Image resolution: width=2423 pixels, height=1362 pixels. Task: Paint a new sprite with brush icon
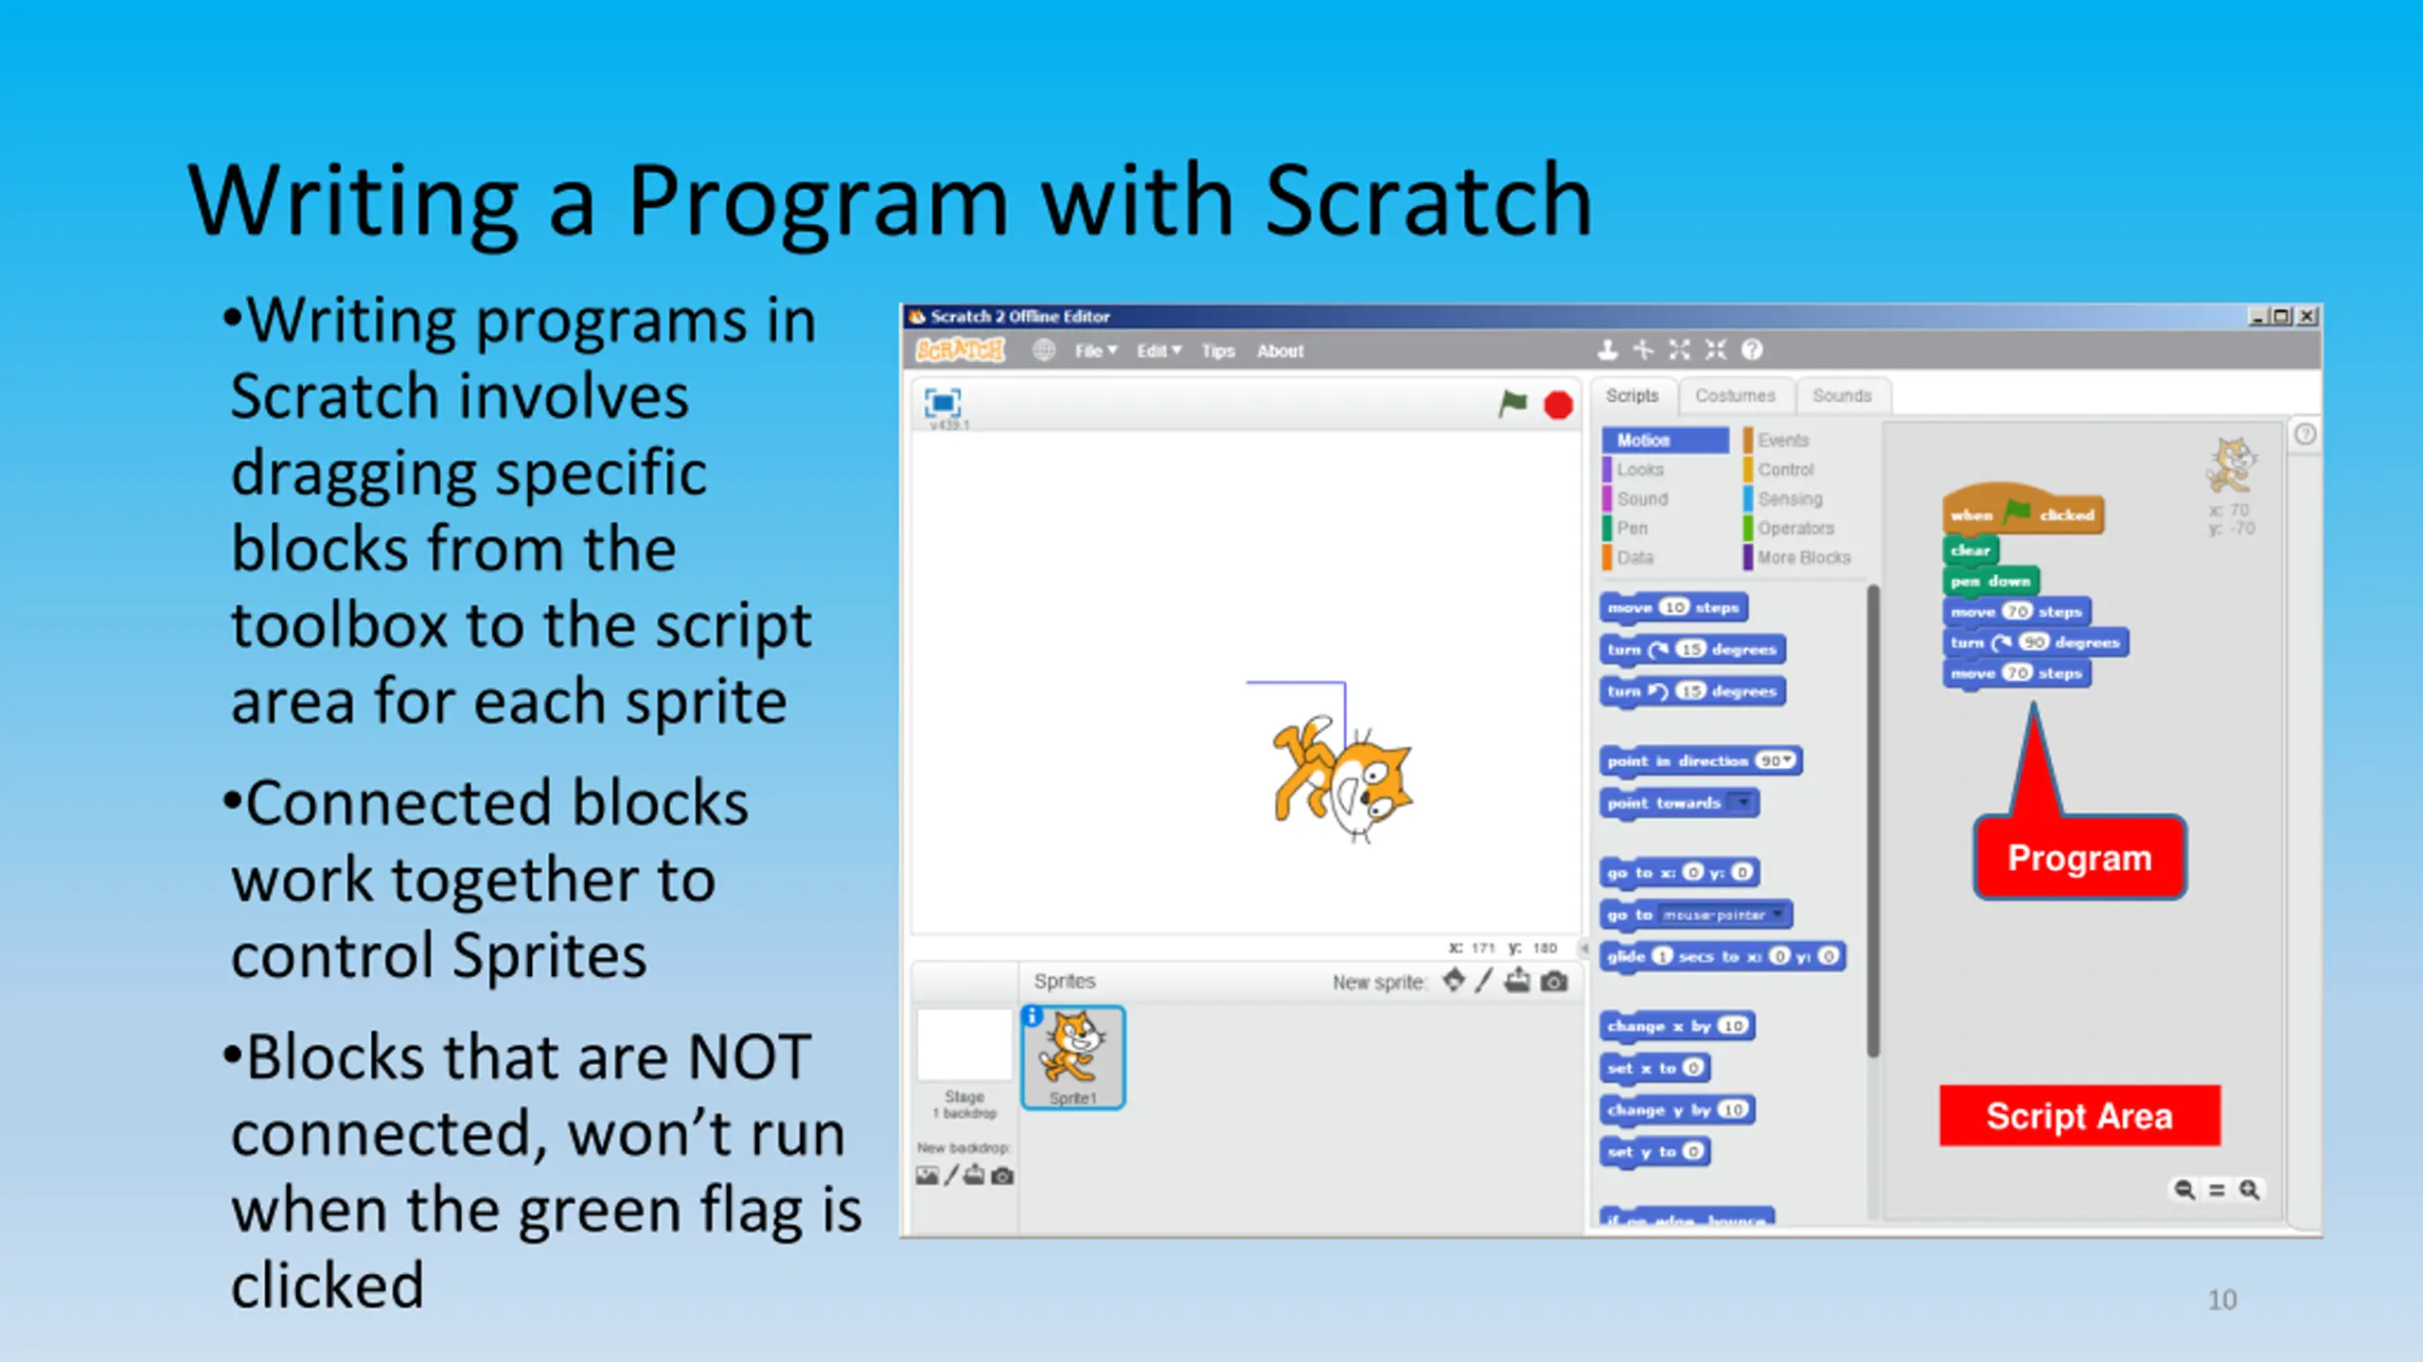(x=1484, y=981)
